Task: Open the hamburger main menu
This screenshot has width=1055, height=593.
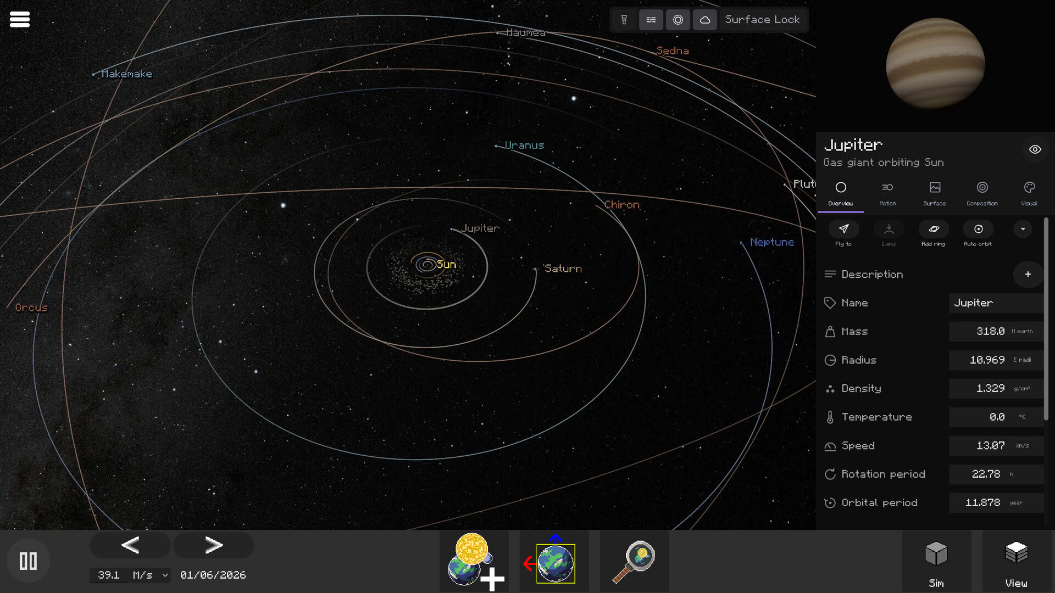Action: 20,19
